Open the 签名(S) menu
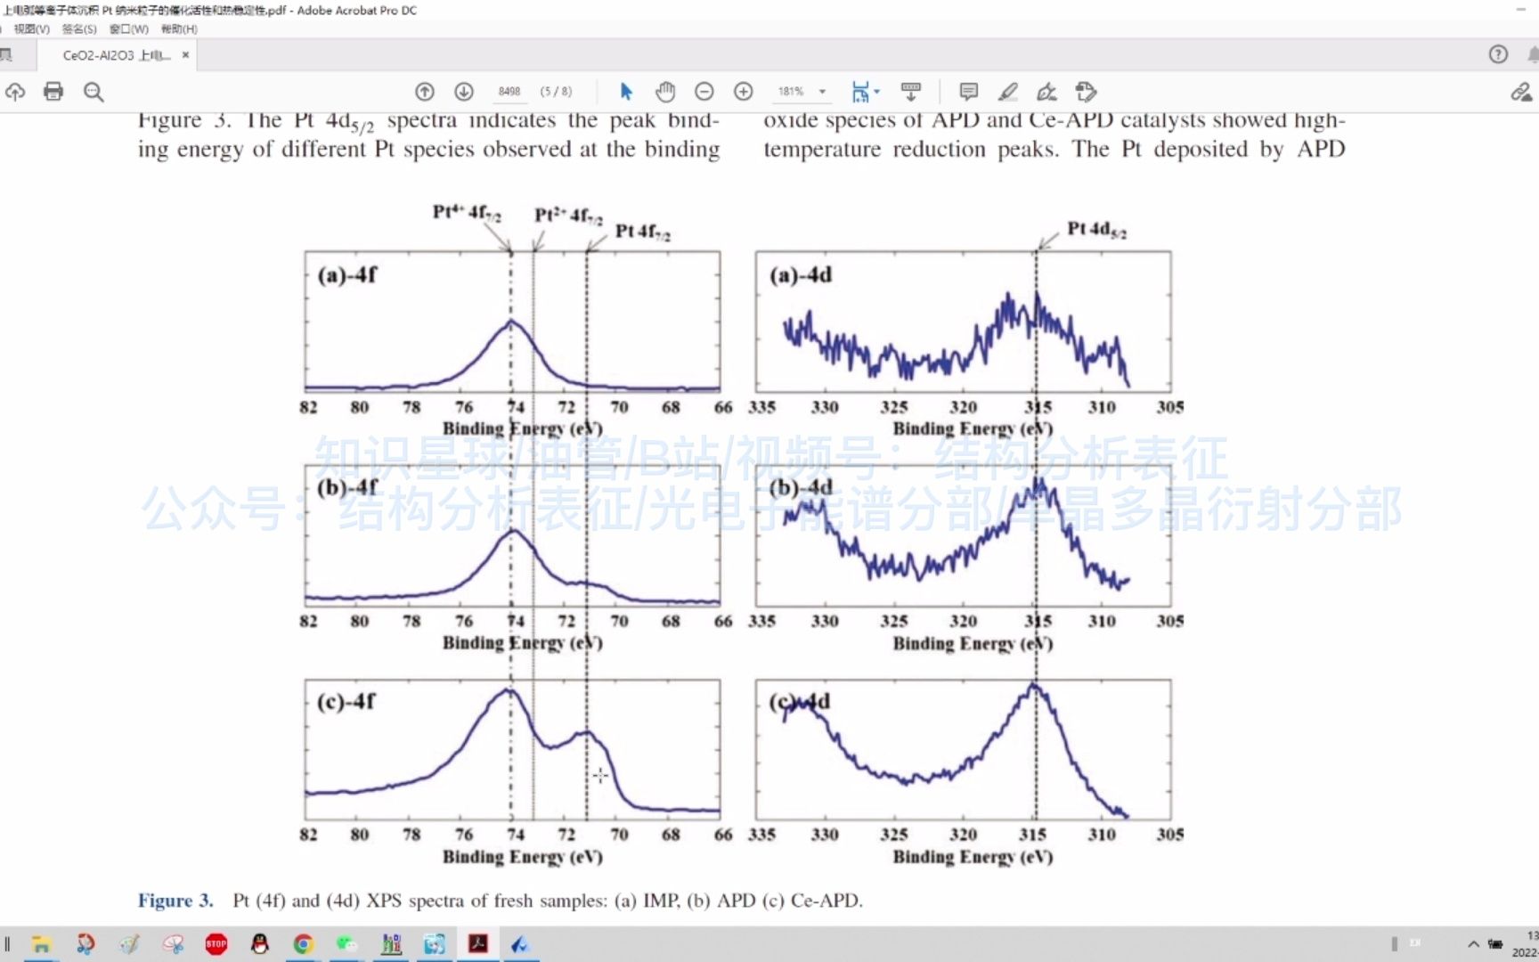The image size is (1539, 962). coord(79,29)
